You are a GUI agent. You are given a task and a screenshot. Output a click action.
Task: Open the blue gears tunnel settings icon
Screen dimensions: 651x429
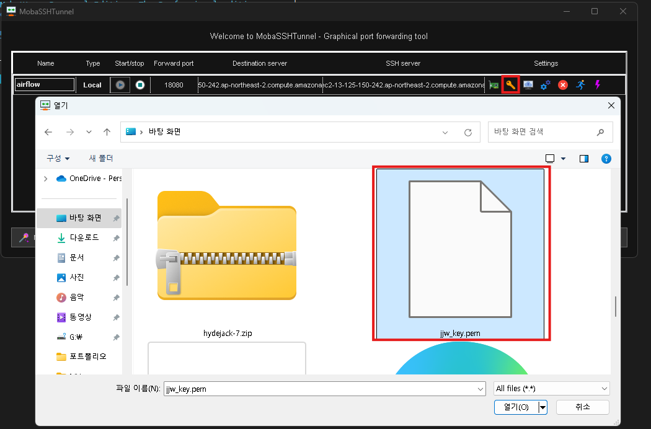pyautogui.click(x=546, y=85)
